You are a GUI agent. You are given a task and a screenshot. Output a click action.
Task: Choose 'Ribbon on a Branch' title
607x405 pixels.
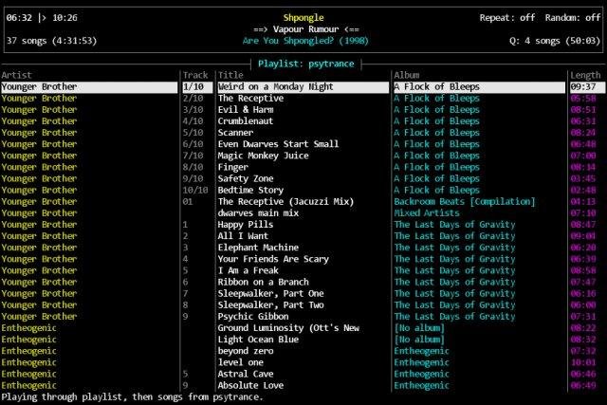click(x=264, y=283)
